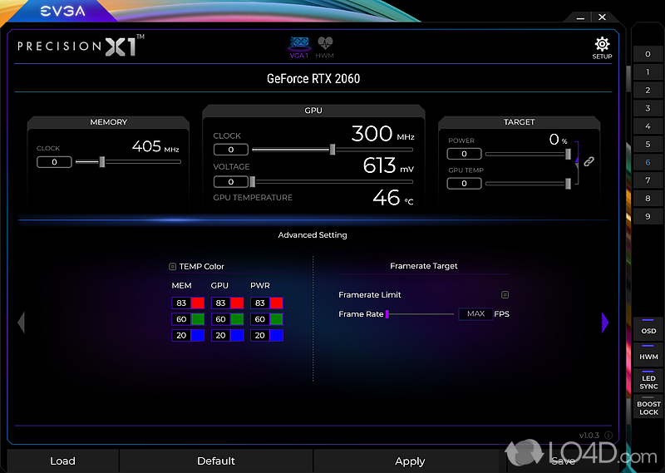Screen dimensions: 665x473
Task: Click the MEM 60 temperature field
Action: pos(181,319)
